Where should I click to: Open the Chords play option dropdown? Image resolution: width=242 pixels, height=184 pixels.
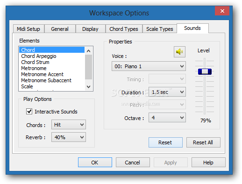pyautogui.click(x=69, y=125)
